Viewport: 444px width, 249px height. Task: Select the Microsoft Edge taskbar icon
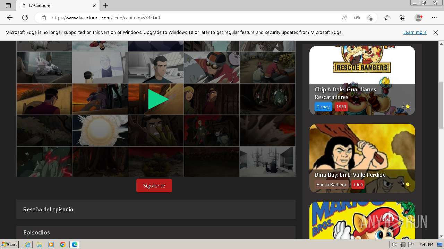coord(75,245)
